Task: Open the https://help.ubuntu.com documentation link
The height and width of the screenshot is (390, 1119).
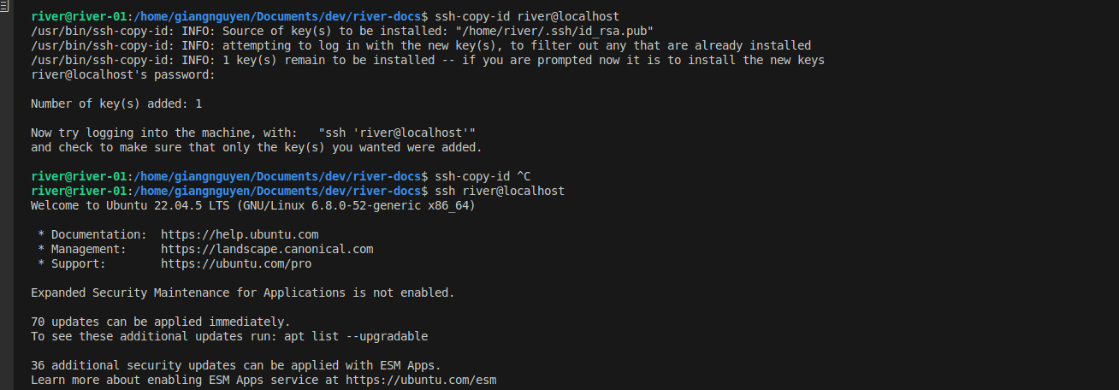Action: (240, 234)
